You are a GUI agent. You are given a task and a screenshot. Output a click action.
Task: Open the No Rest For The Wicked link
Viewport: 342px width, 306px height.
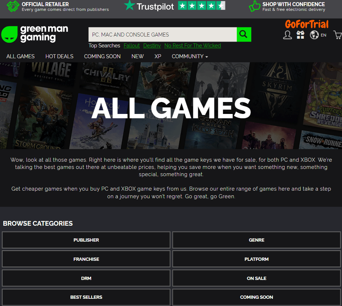pyautogui.click(x=193, y=46)
